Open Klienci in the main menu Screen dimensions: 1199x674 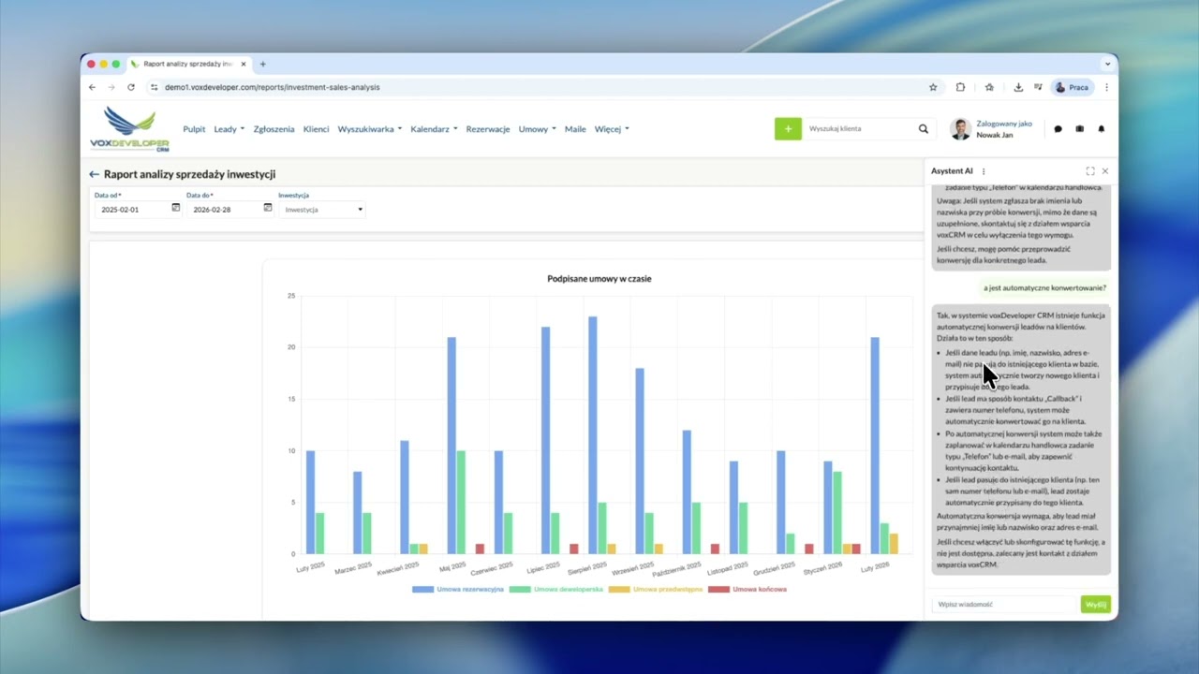(316, 129)
